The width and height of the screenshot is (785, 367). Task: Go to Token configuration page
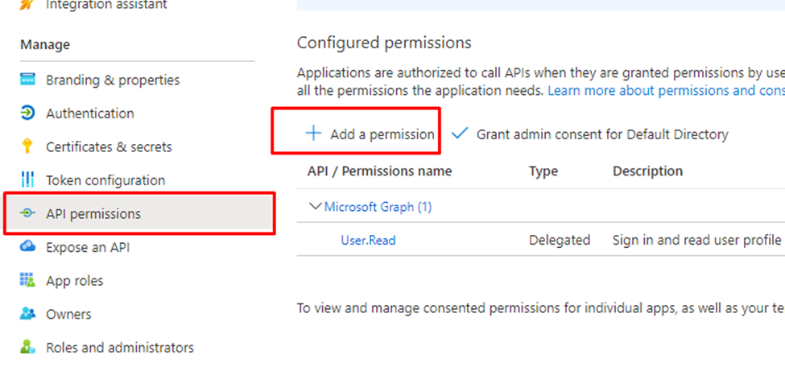105,180
